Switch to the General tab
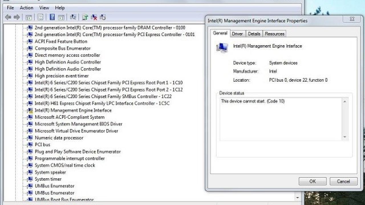This screenshot has height=205, width=365. [220, 33]
